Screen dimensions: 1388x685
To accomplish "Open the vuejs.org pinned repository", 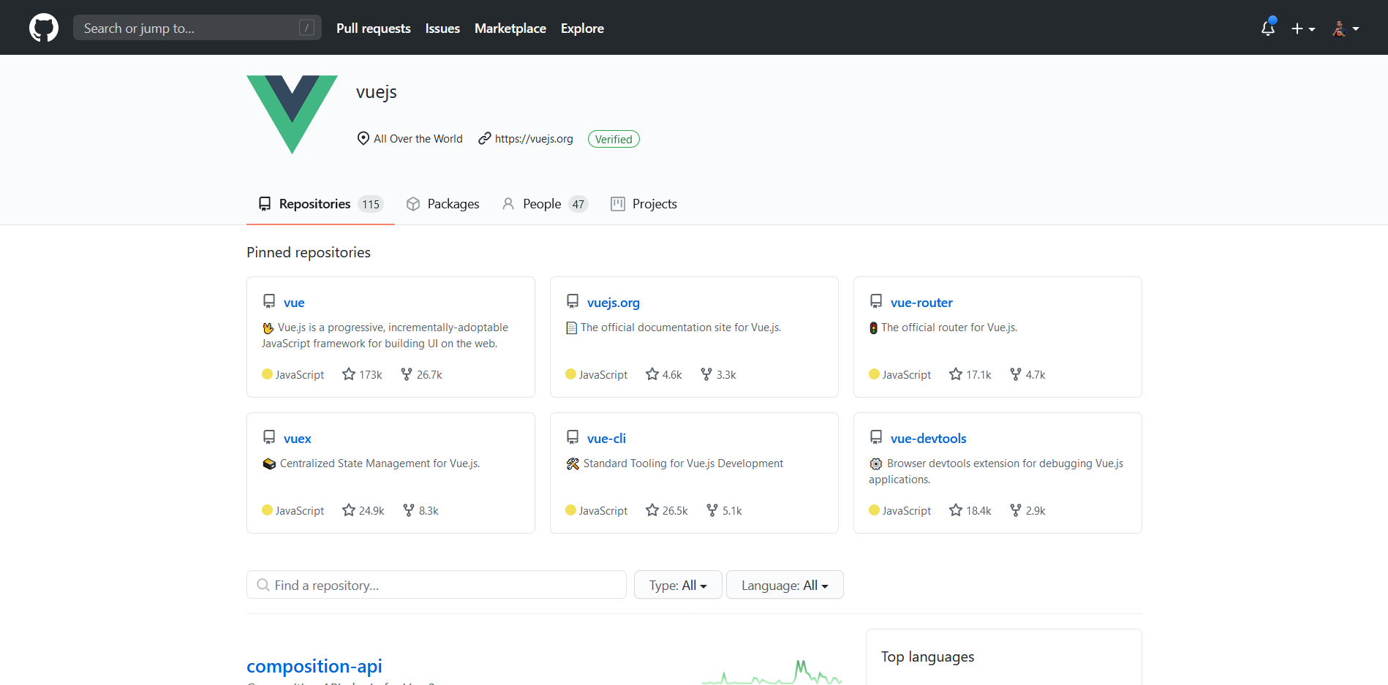I will (614, 303).
